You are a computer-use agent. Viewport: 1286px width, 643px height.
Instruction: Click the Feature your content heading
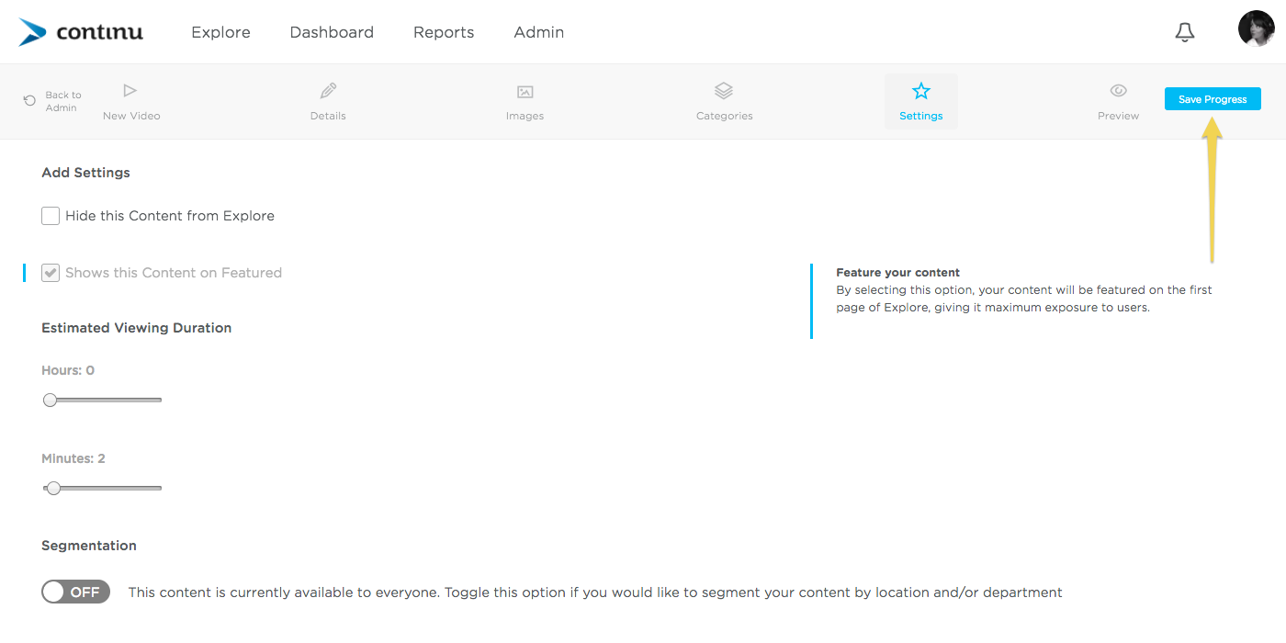pyautogui.click(x=897, y=272)
